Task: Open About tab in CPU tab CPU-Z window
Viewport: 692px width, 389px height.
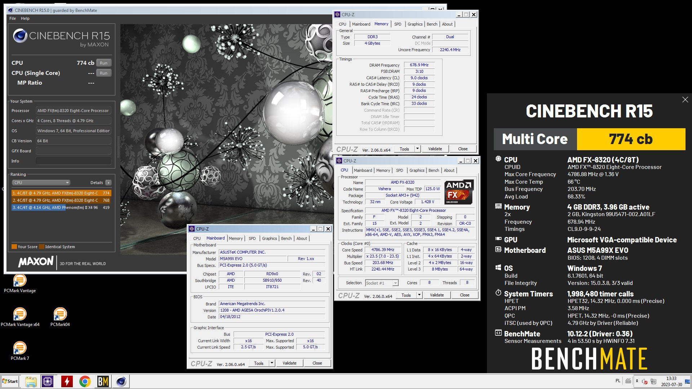Action: (x=449, y=170)
